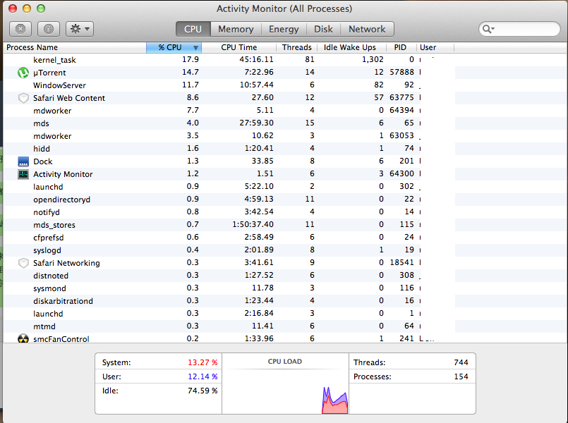Screen dimensions: 568x423
Task: Open the Inspect process info button
Action: point(49,29)
